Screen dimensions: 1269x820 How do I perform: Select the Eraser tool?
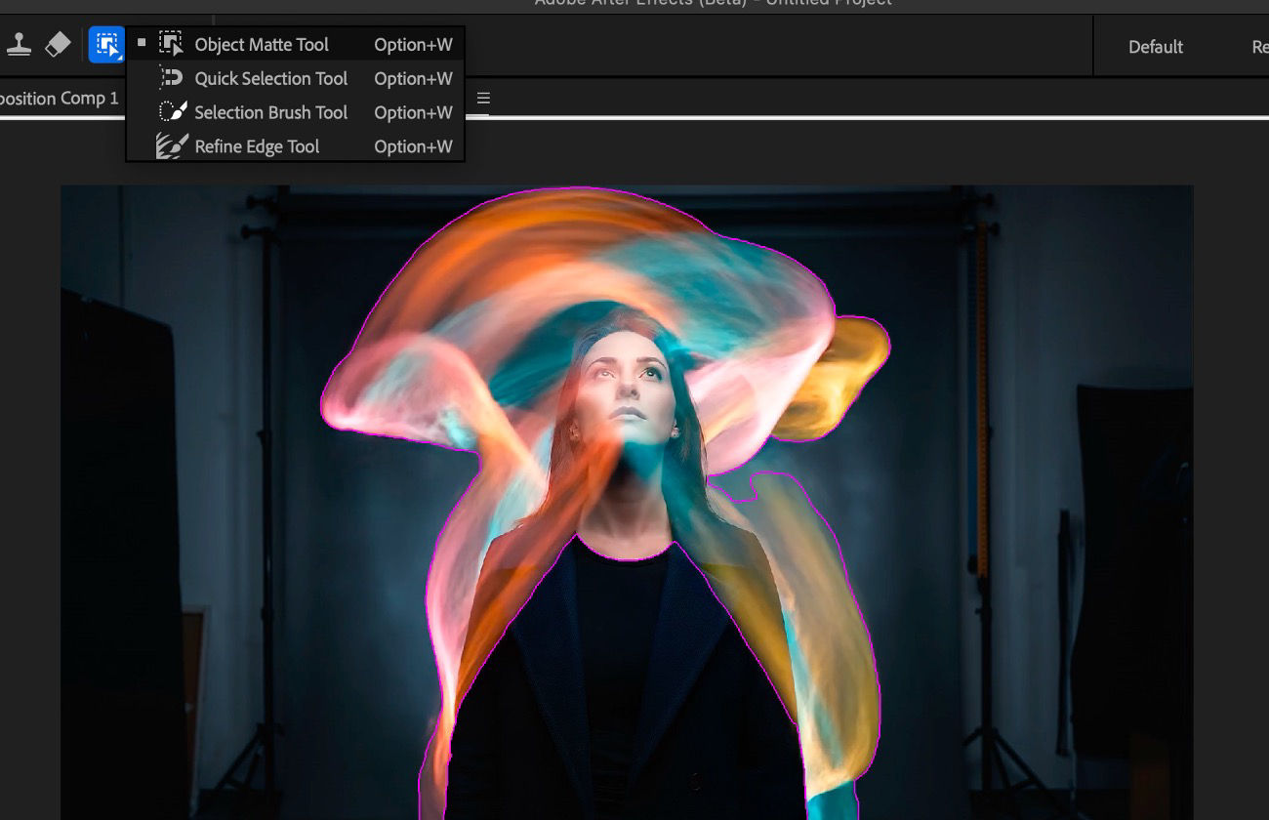click(x=58, y=44)
